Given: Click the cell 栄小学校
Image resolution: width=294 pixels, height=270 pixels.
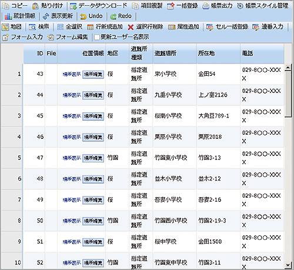Looking at the screenshot, I should click(x=175, y=74).
